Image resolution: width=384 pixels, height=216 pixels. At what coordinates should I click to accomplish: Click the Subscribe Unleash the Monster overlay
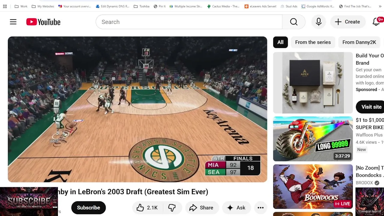(29, 202)
